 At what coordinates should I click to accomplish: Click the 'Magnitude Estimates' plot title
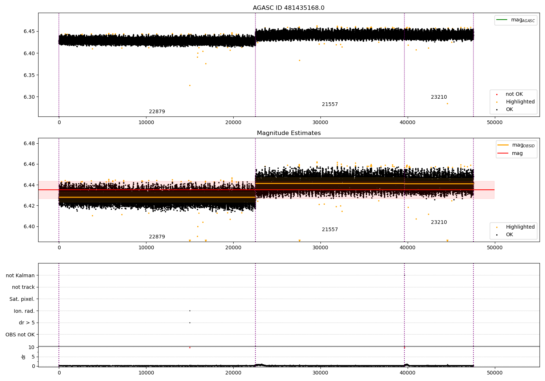pos(288,133)
